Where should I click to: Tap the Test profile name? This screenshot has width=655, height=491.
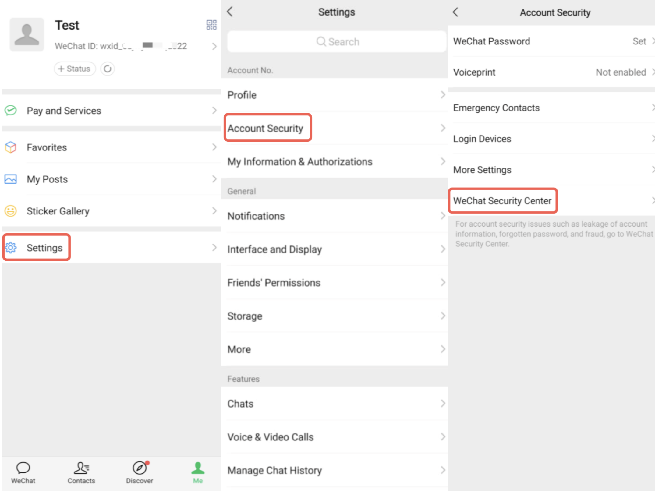point(67,25)
